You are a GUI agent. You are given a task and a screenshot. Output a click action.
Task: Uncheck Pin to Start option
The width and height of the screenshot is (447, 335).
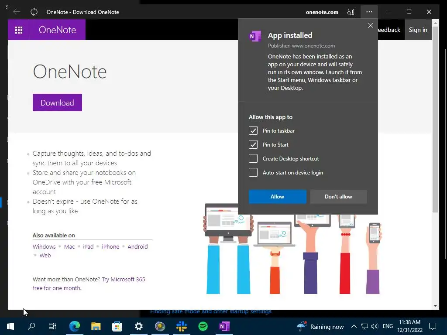[x=253, y=144]
